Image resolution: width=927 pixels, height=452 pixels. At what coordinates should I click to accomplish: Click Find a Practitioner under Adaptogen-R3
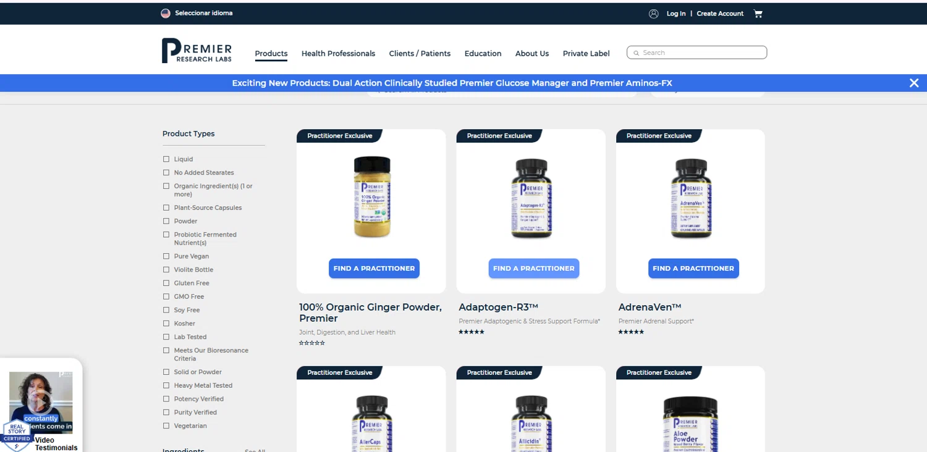(534, 269)
